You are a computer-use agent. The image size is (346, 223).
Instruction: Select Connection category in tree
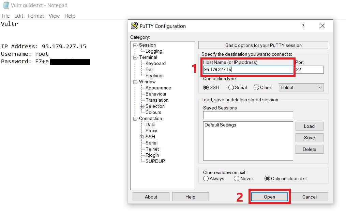150,118
